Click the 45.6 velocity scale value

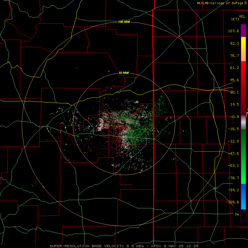tap(234, 80)
